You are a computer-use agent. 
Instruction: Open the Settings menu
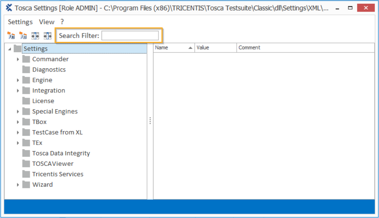click(x=20, y=22)
